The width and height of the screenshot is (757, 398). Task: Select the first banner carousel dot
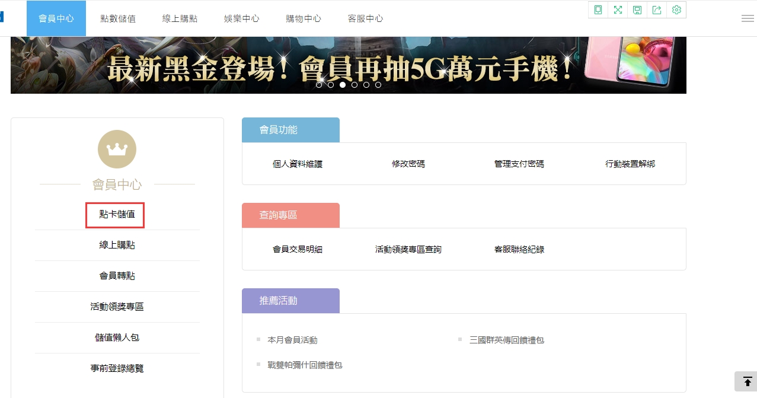[x=319, y=85]
